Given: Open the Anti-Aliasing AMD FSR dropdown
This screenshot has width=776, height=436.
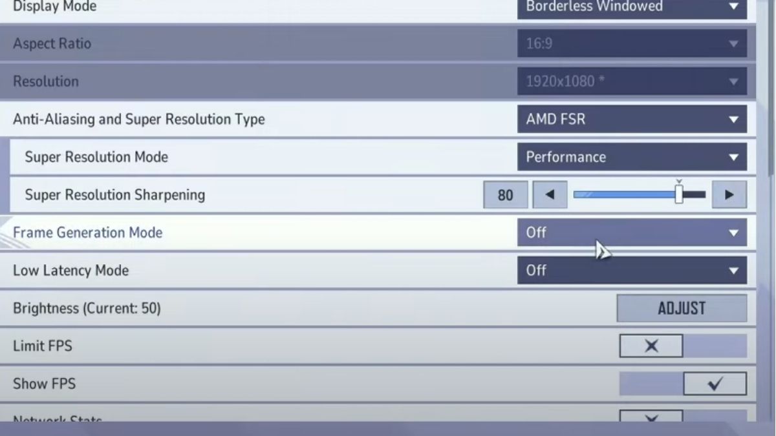Looking at the screenshot, I should click(632, 119).
